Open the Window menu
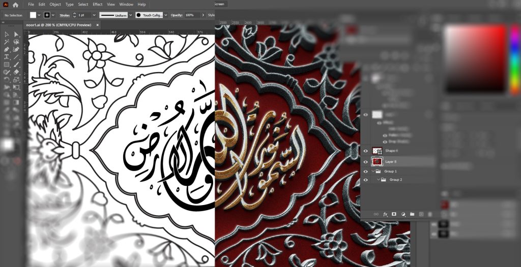521x267 pixels. 126,5
